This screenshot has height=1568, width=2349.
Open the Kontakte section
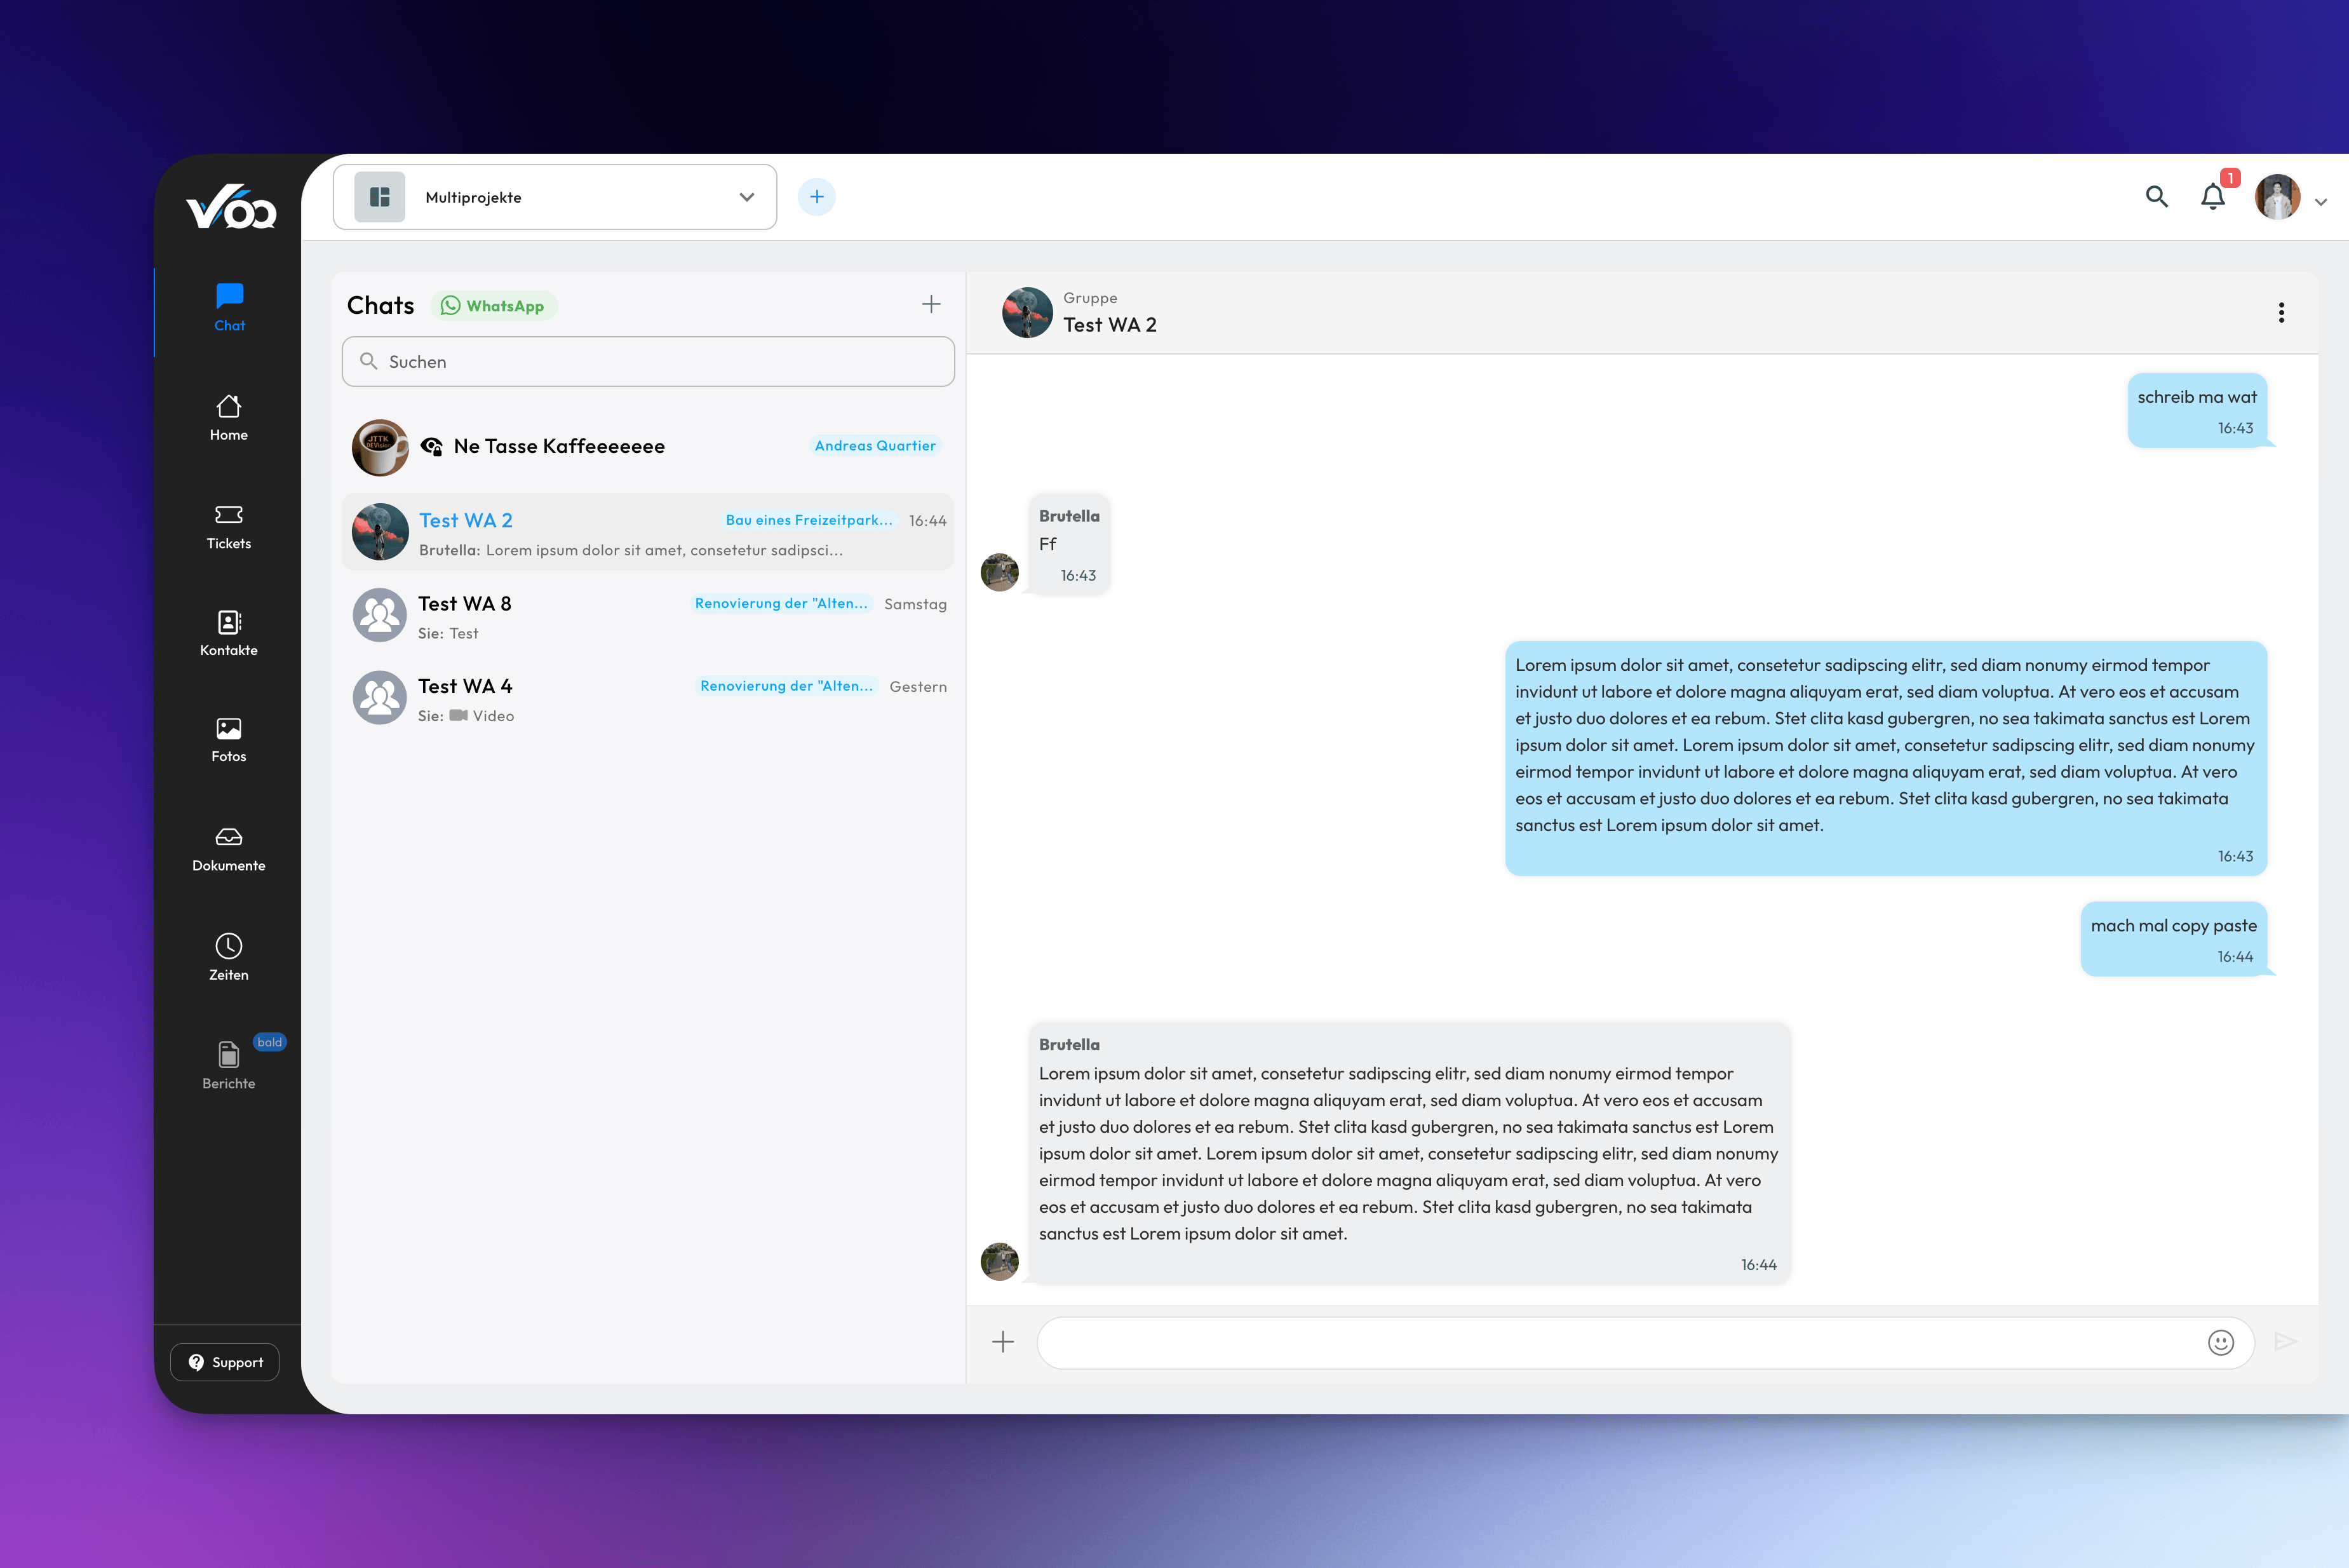coord(228,632)
